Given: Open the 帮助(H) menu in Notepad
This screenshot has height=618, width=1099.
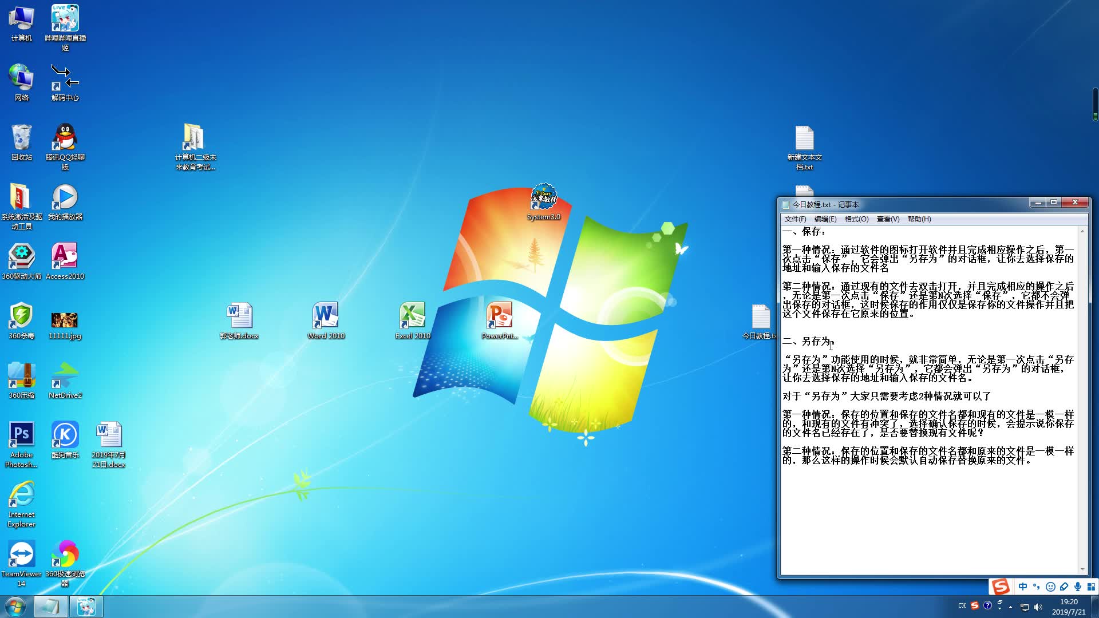Looking at the screenshot, I should tap(919, 219).
